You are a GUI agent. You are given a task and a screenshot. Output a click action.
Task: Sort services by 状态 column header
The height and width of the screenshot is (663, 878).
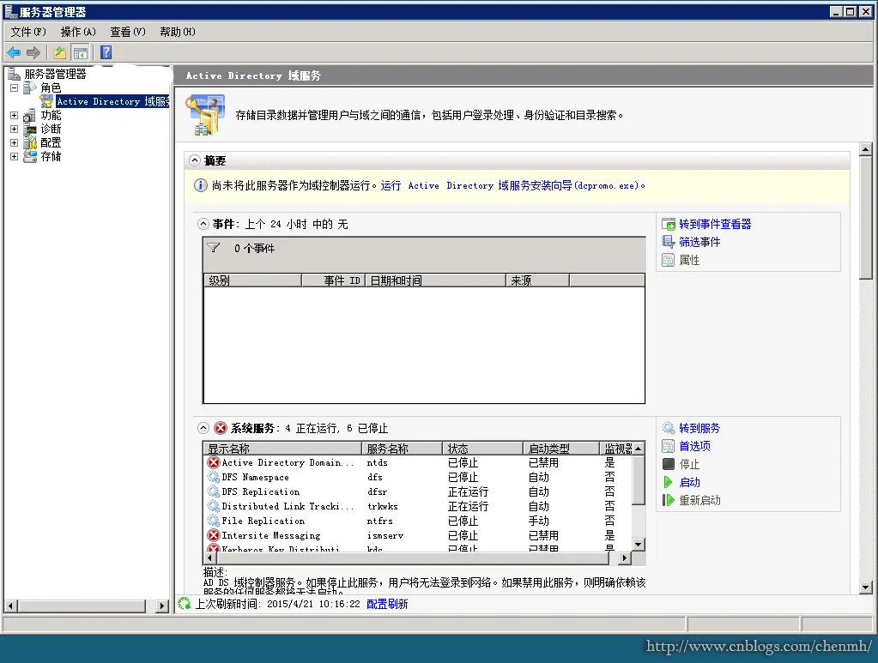click(x=482, y=449)
